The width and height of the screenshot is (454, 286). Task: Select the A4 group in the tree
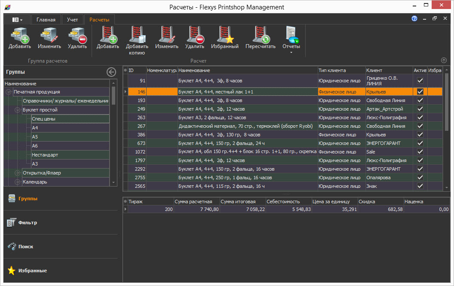pyautogui.click(x=70, y=128)
